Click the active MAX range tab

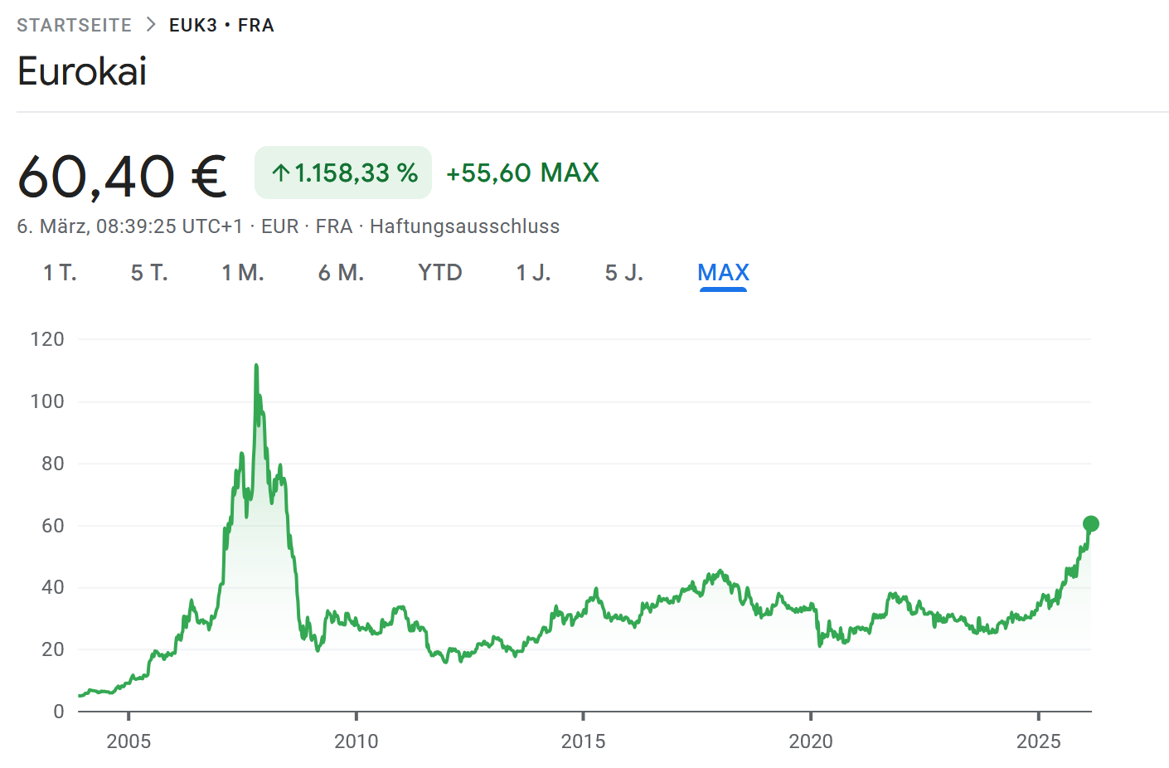click(723, 273)
